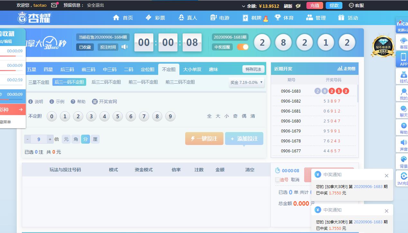The height and width of the screenshot is (233, 408).
Task: Hide balance with the eye icon
Action: [298, 6]
